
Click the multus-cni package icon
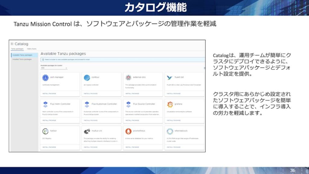click(87, 131)
